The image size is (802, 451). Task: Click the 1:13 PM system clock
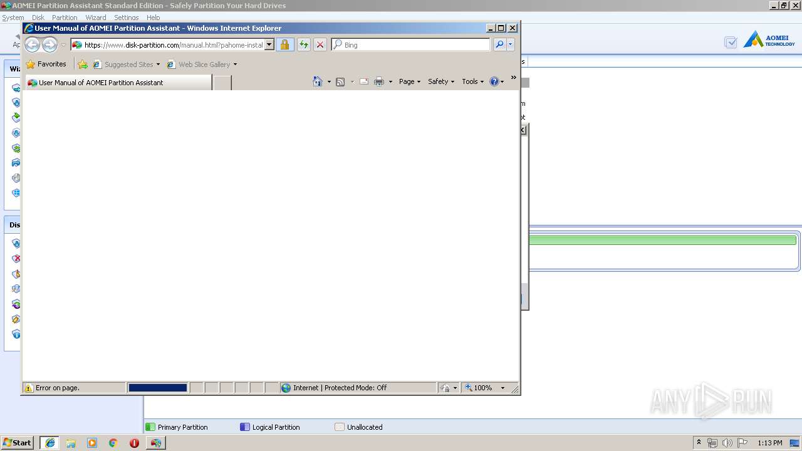[770, 443]
